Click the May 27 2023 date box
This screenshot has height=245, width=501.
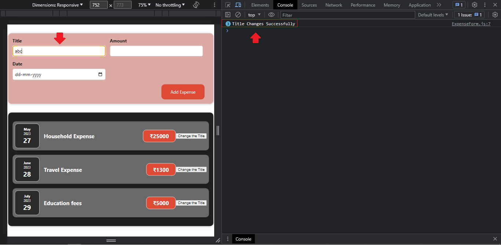[27, 136]
